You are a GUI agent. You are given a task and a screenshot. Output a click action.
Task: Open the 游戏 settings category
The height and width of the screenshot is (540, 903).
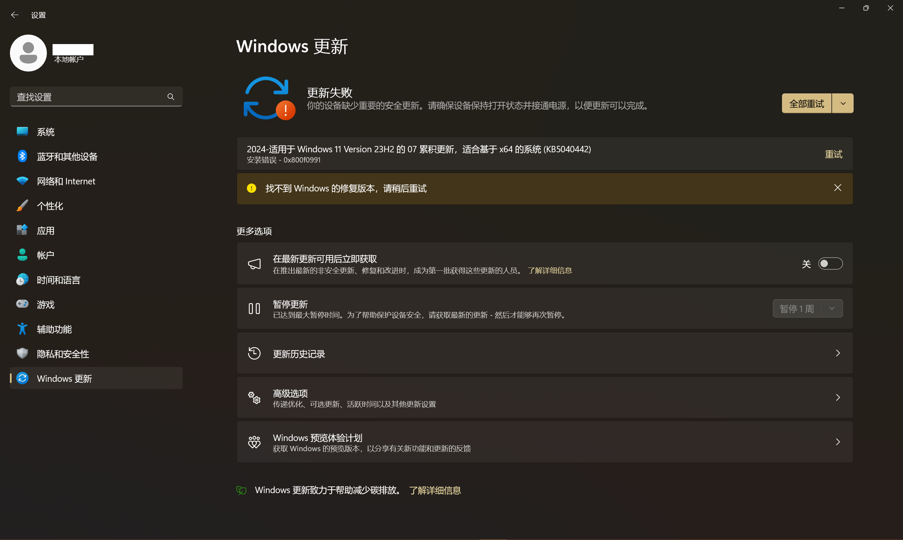click(x=96, y=305)
